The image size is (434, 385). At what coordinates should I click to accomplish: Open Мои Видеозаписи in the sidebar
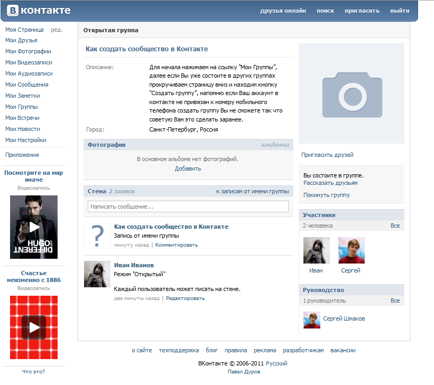[29, 62]
